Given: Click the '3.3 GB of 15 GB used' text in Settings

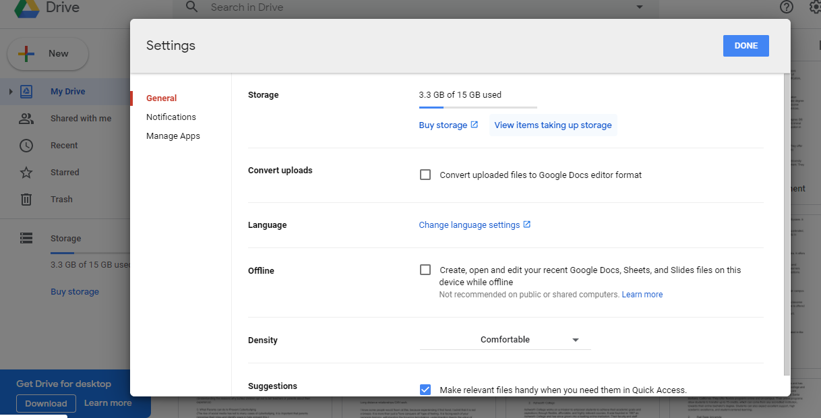Looking at the screenshot, I should pyautogui.click(x=460, y=94).
